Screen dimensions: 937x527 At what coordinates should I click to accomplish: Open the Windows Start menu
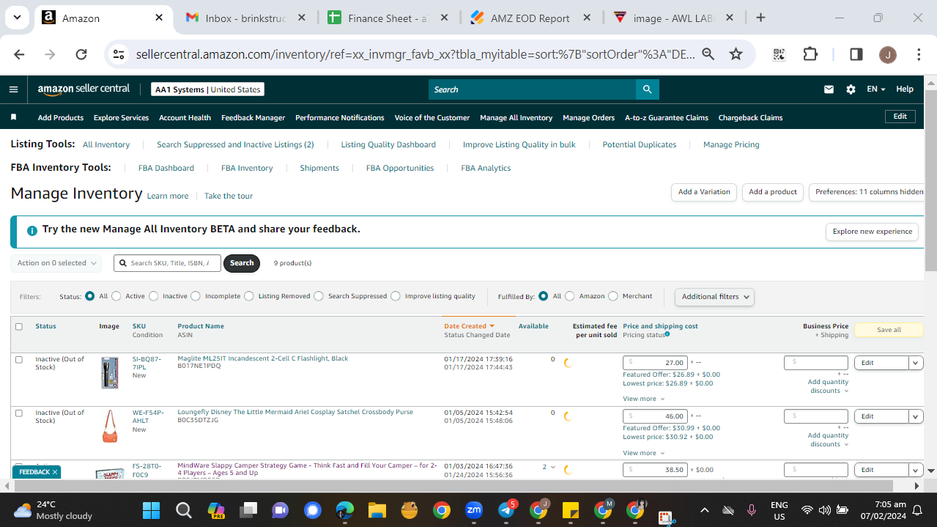point(152,510)
